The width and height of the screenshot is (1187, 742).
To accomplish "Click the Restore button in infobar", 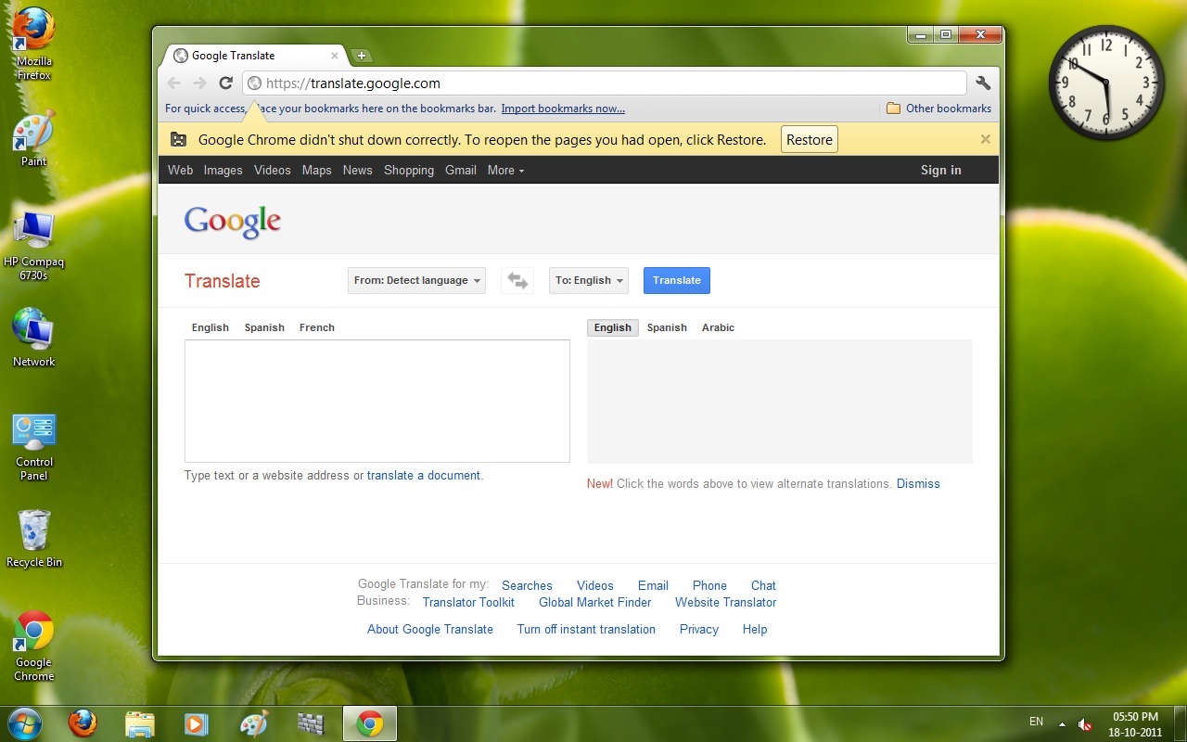I will point(809,140).
